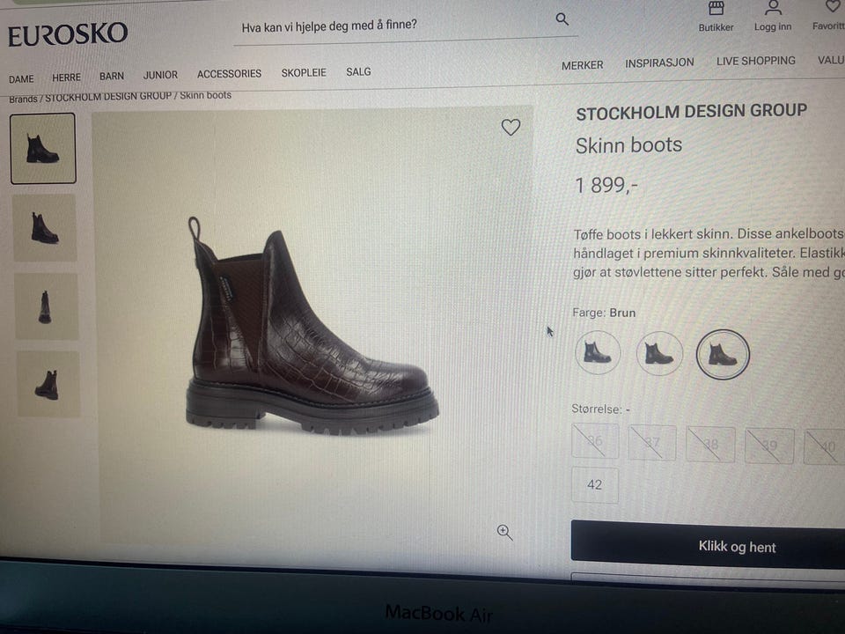Click the Logg inn user icon
This screenshot has height=634, width=845.
773,9
